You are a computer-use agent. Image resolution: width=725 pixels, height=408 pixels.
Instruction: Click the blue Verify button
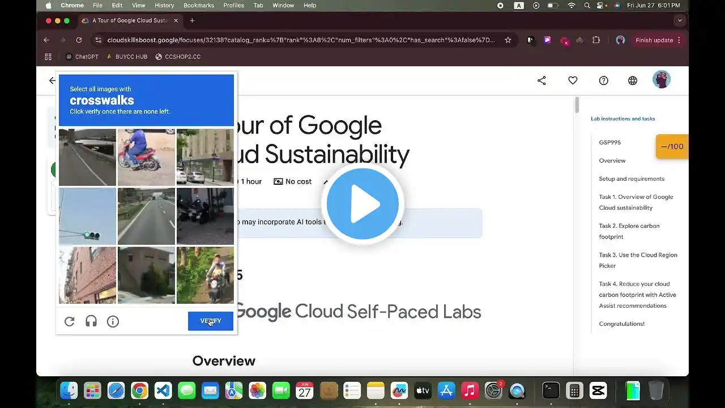coord(211,321)
